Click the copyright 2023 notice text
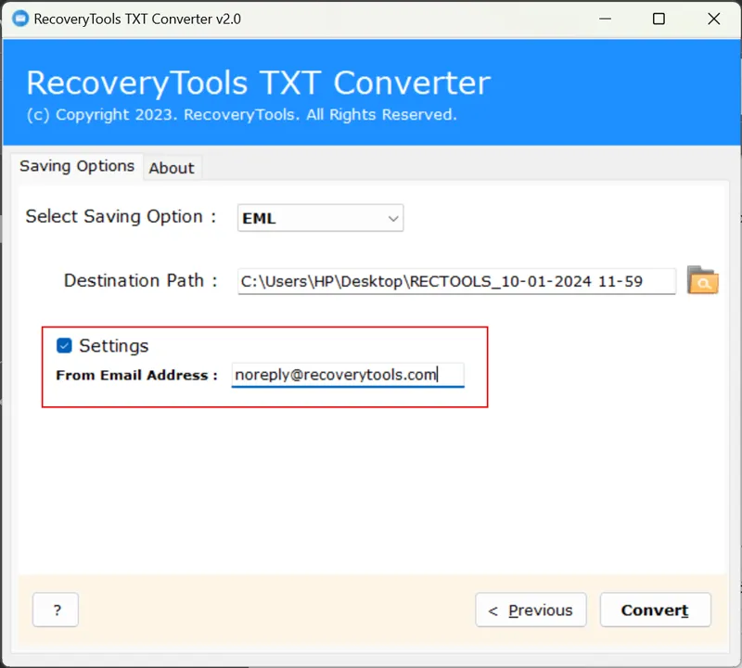742x668 pixels. tap(241, 115)
